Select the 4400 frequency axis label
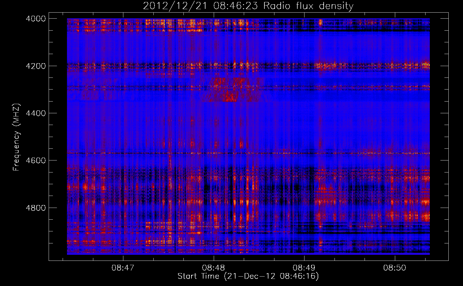Image resolution: width=463 pixels, height=286 pixels. click(x=36, y=113)
